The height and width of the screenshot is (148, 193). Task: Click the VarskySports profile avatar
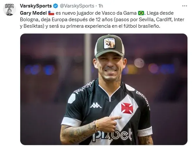coord(9,9)
